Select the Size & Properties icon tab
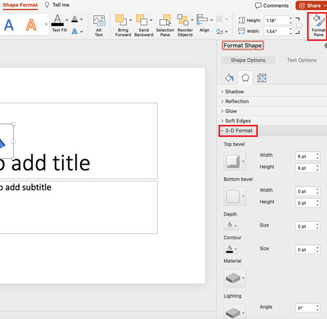This screenshot has height=319, width=327. point(261,78)
